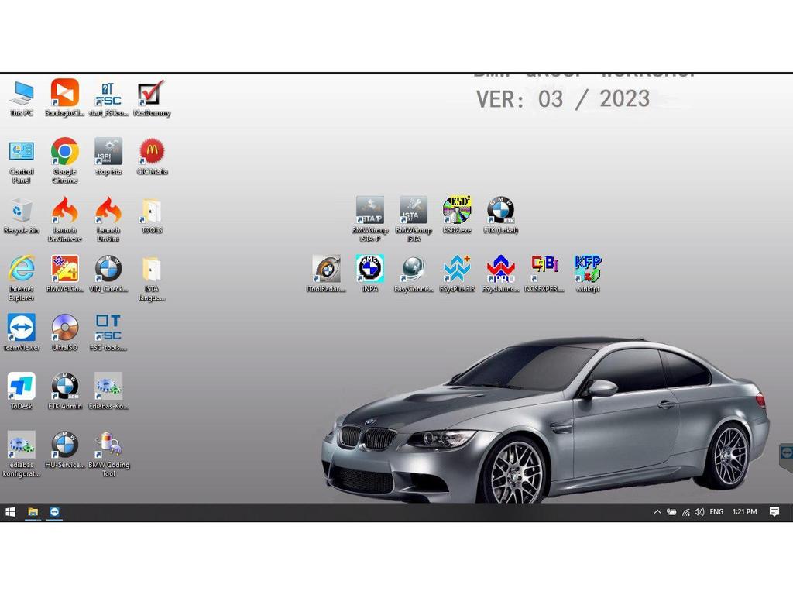Image resolution: width=793 pixels, height=595 pixels.
Task: Expand the hidden system tray icons chevron
Action: tap(657, 512)
